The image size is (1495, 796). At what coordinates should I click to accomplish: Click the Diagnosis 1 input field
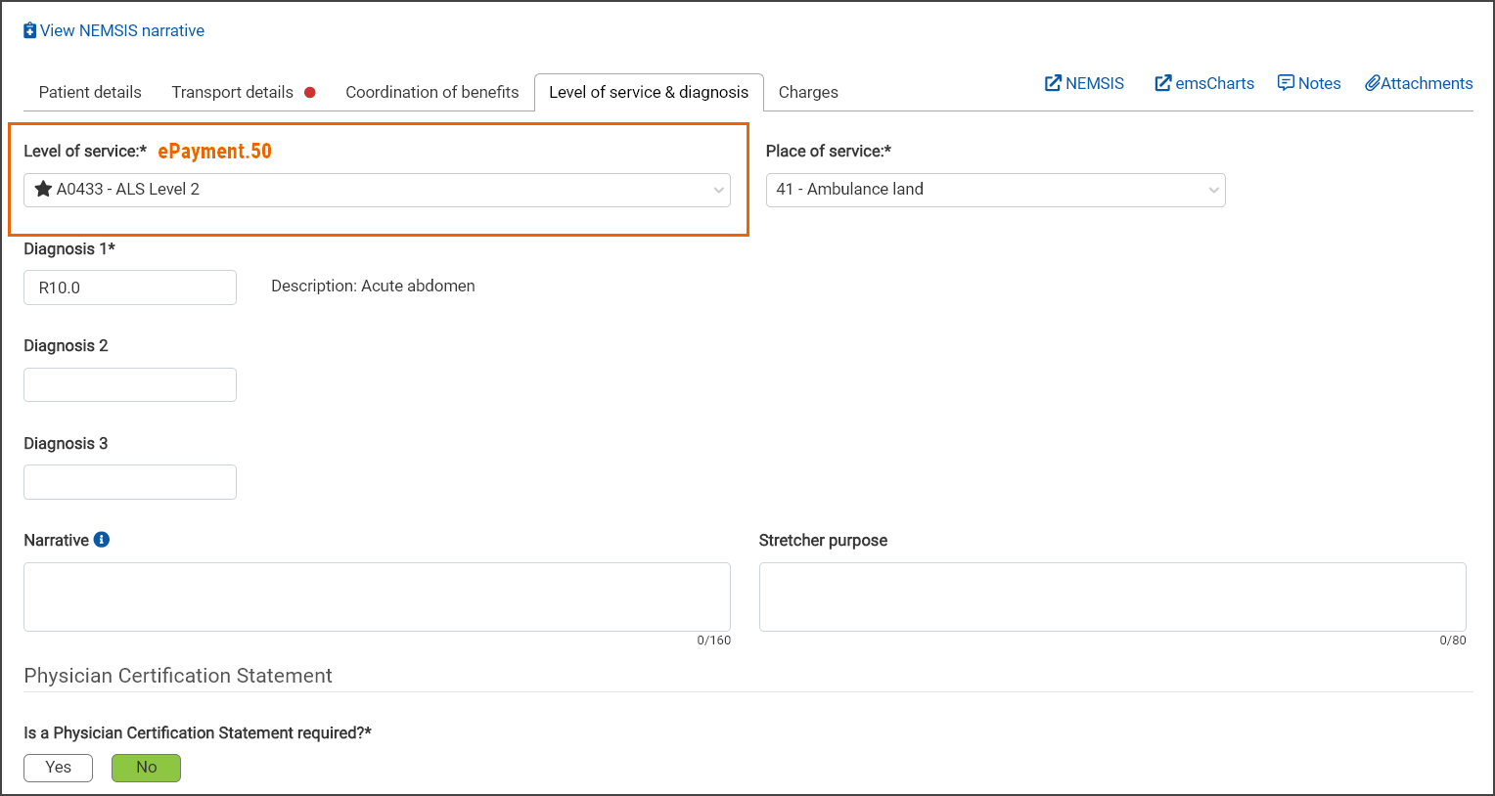[130, 287]
